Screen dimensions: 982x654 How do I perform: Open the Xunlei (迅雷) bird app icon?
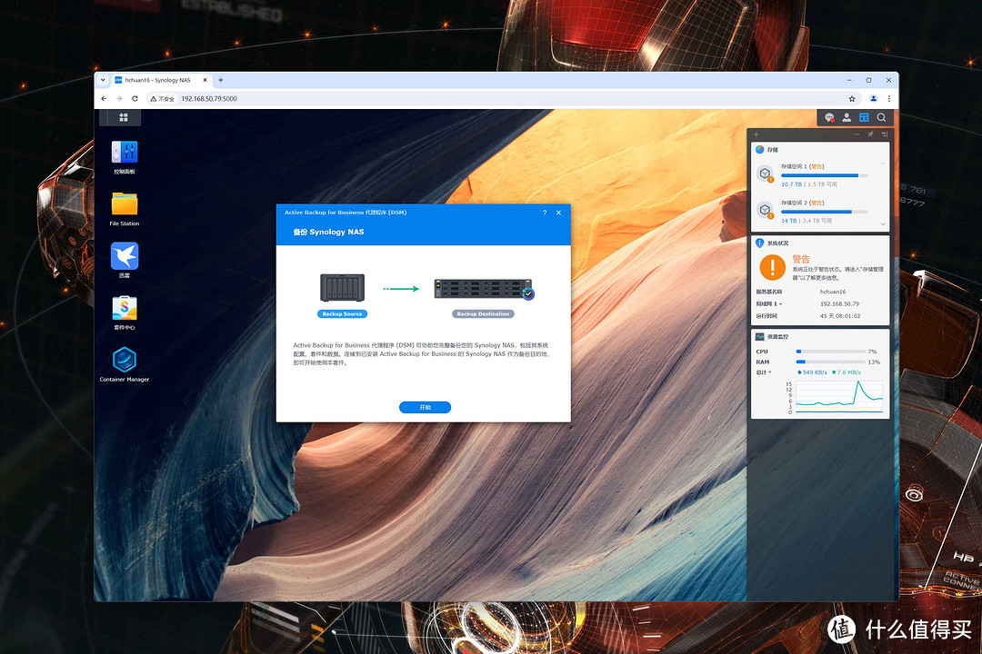point(125,256)
